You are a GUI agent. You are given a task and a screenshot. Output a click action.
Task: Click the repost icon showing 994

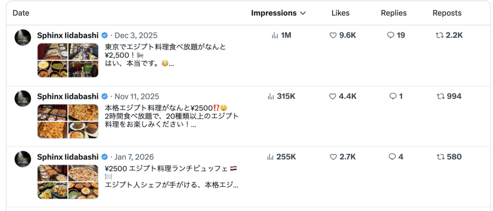coord(440,96)
